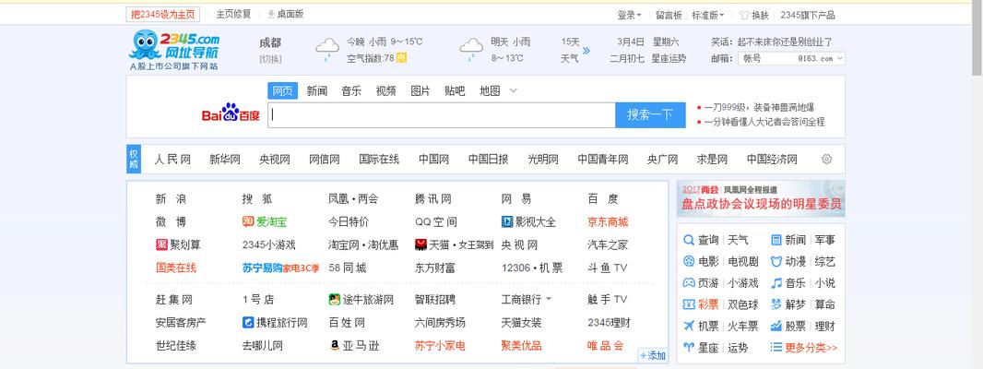
Task: Open the settings gear in 权威 bar
Action: point(826,160)
